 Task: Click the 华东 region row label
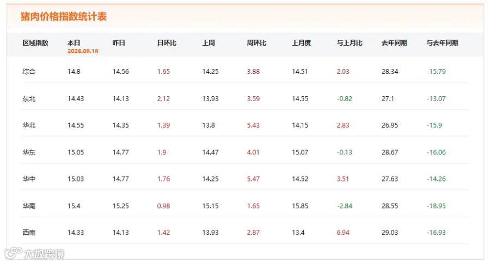29,152
